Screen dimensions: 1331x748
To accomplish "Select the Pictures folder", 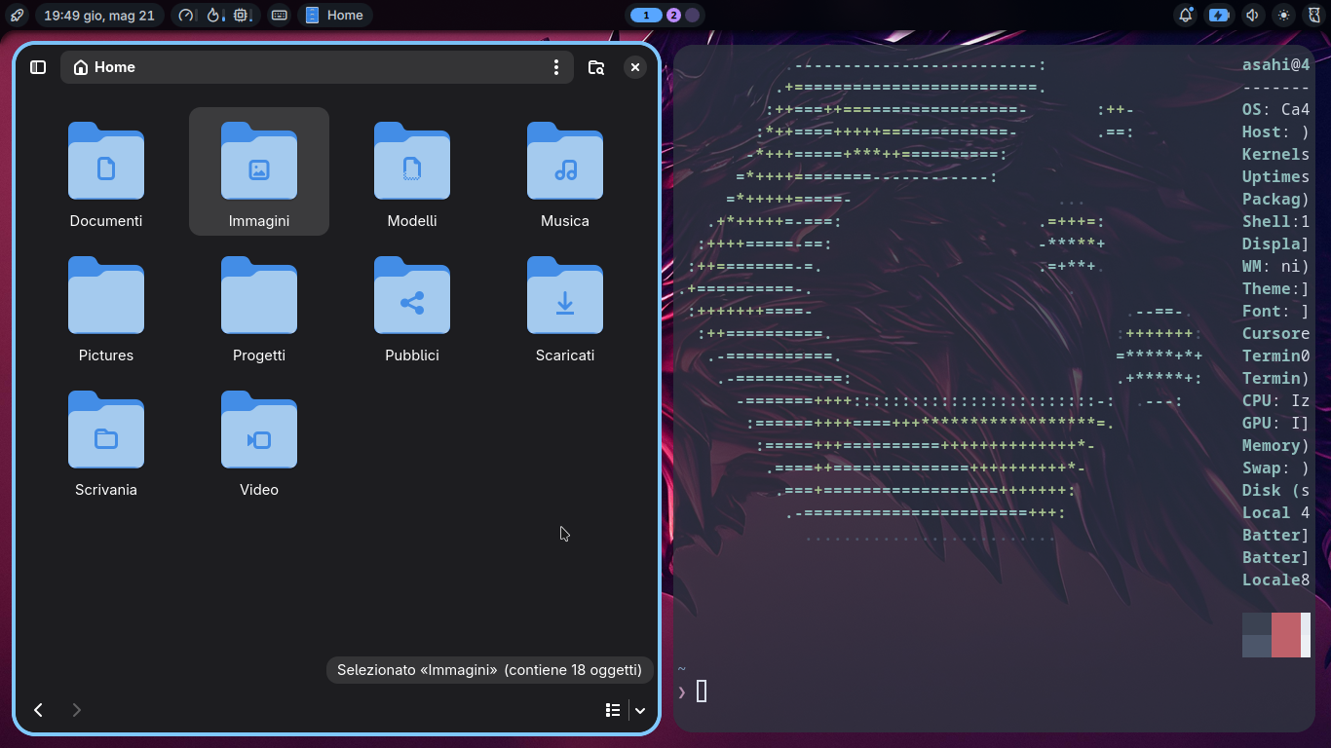I will click(106, 295).
